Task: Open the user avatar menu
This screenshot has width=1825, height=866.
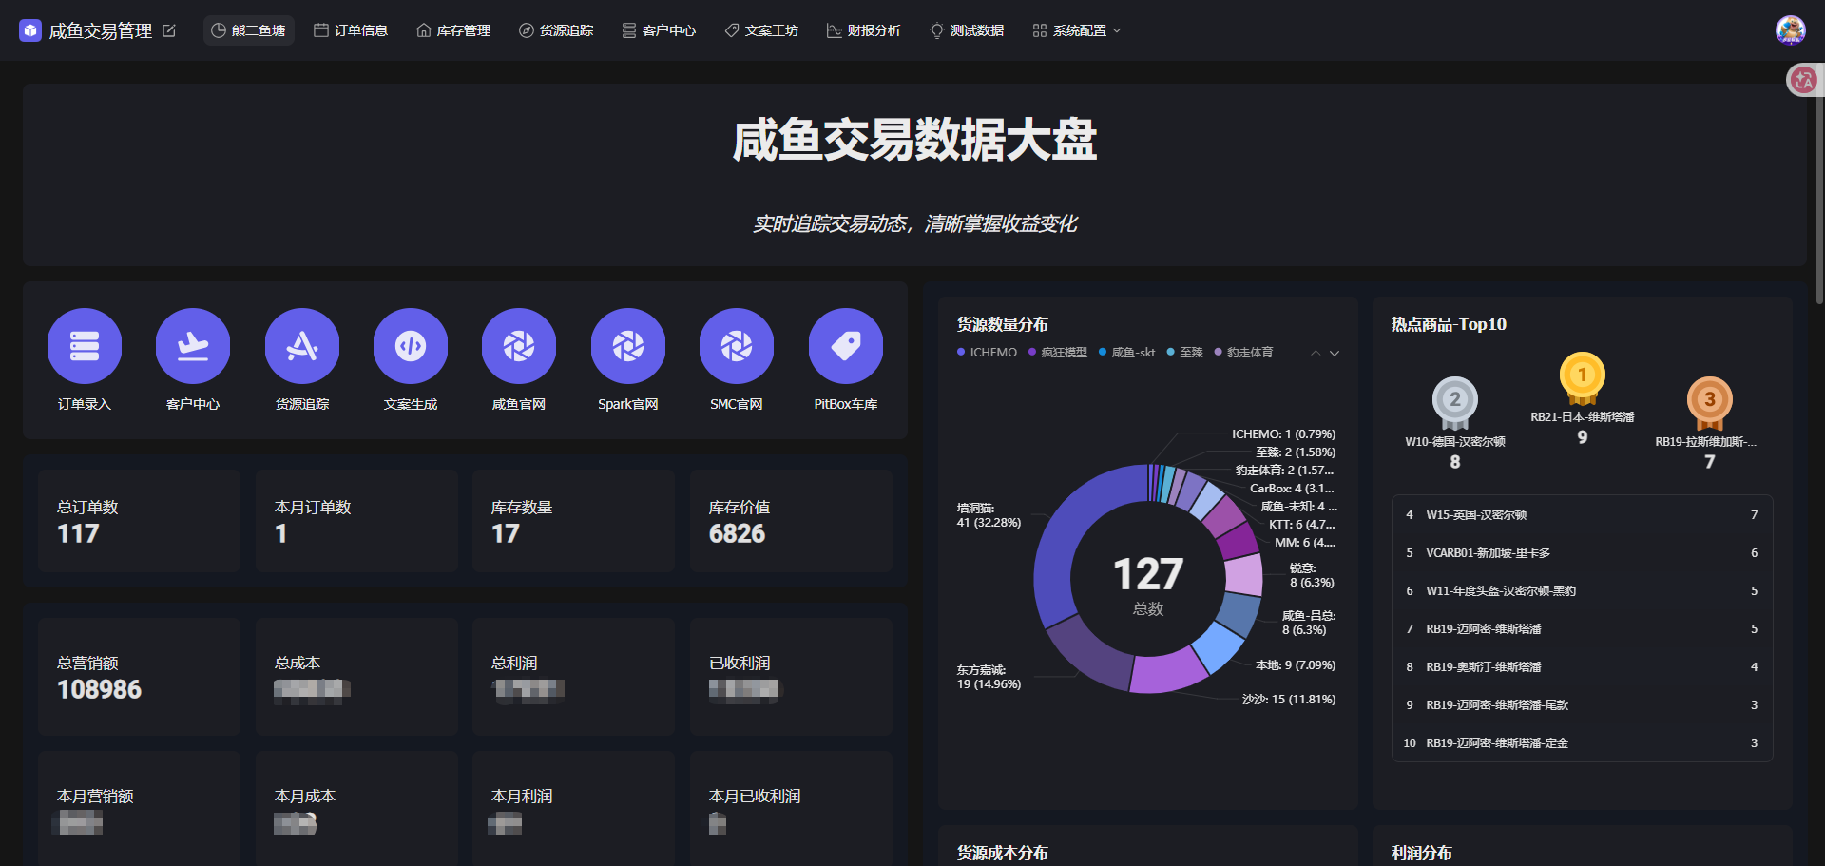Action: [1791, 30]
